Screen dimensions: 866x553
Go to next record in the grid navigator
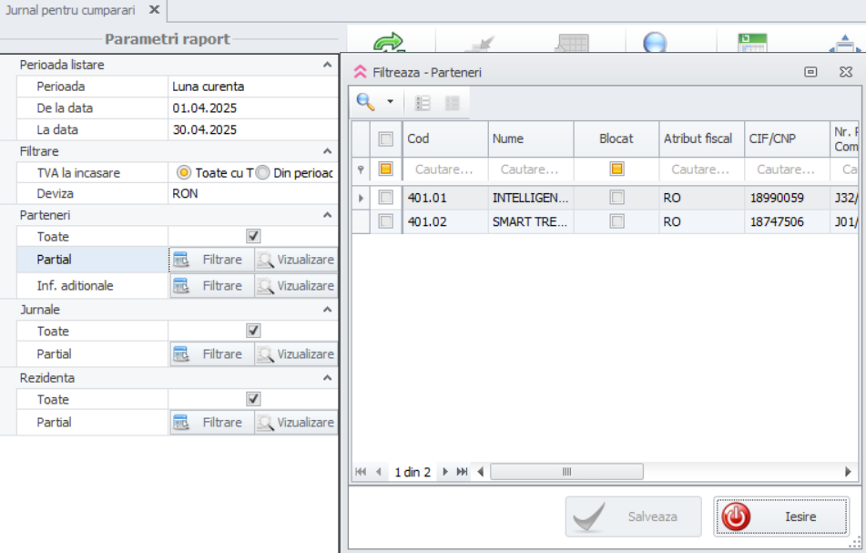pos(445,472)
